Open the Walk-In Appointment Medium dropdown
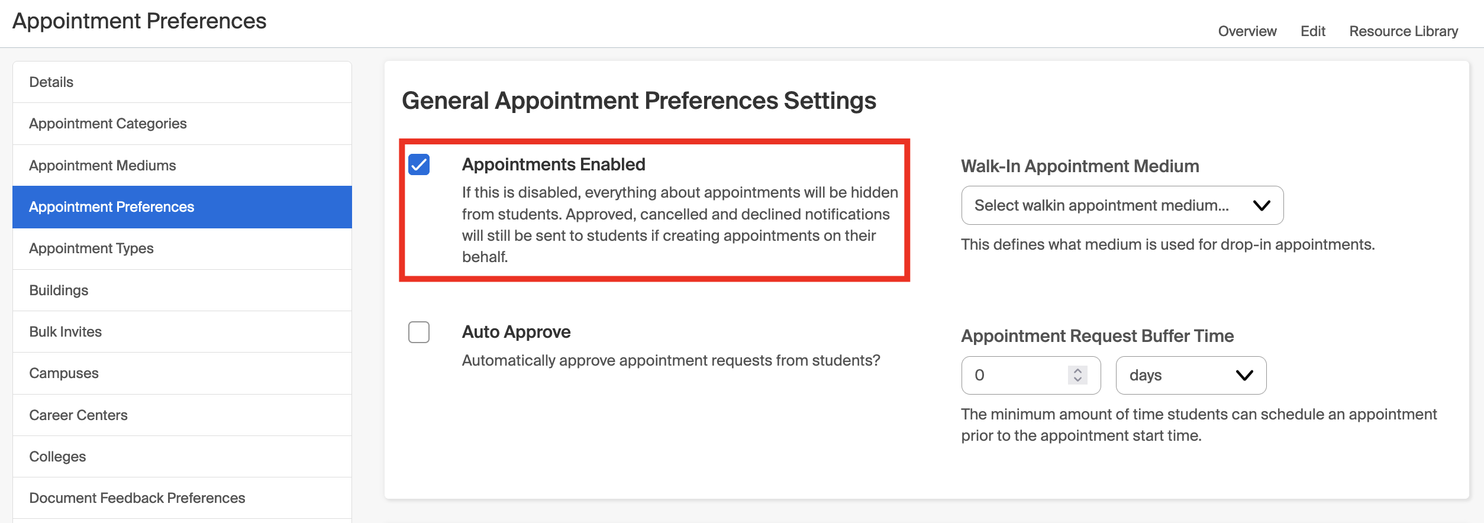 point(1121,205)
